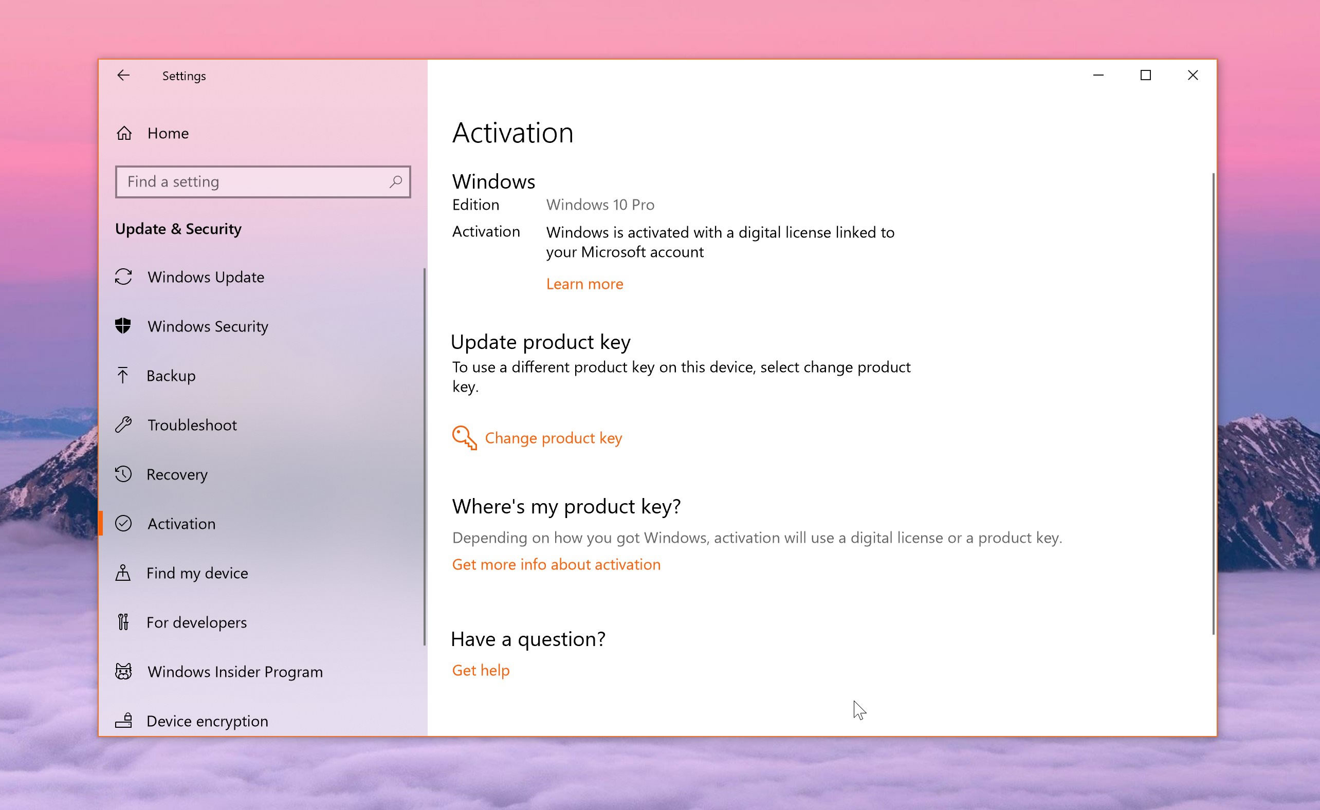Open Find my device settings
This screenshot has height=810, width=1320.
coord(197,573)
